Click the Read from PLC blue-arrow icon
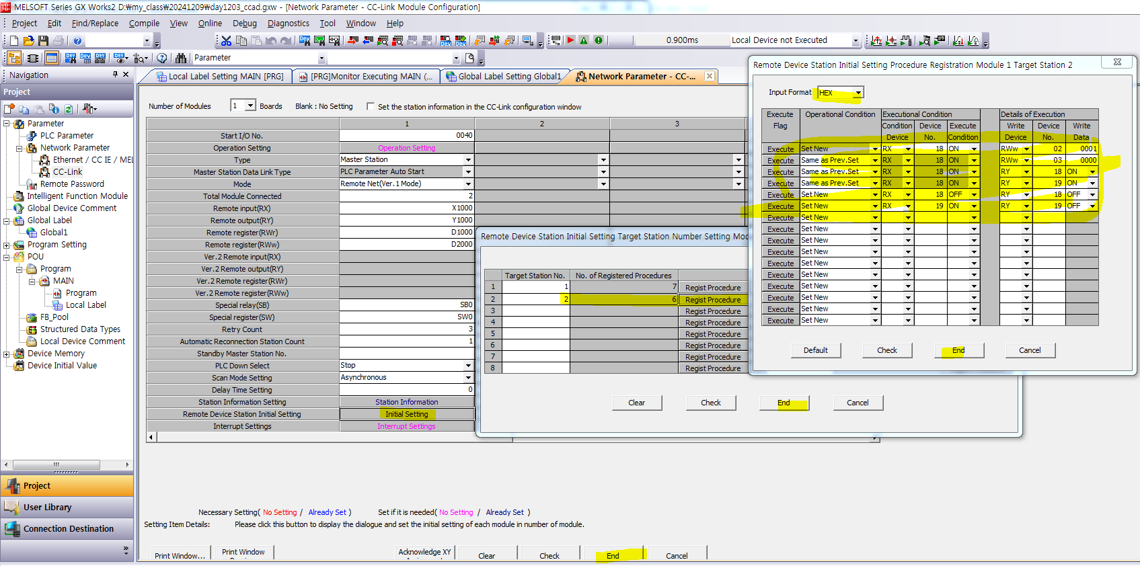 point(368,40)
